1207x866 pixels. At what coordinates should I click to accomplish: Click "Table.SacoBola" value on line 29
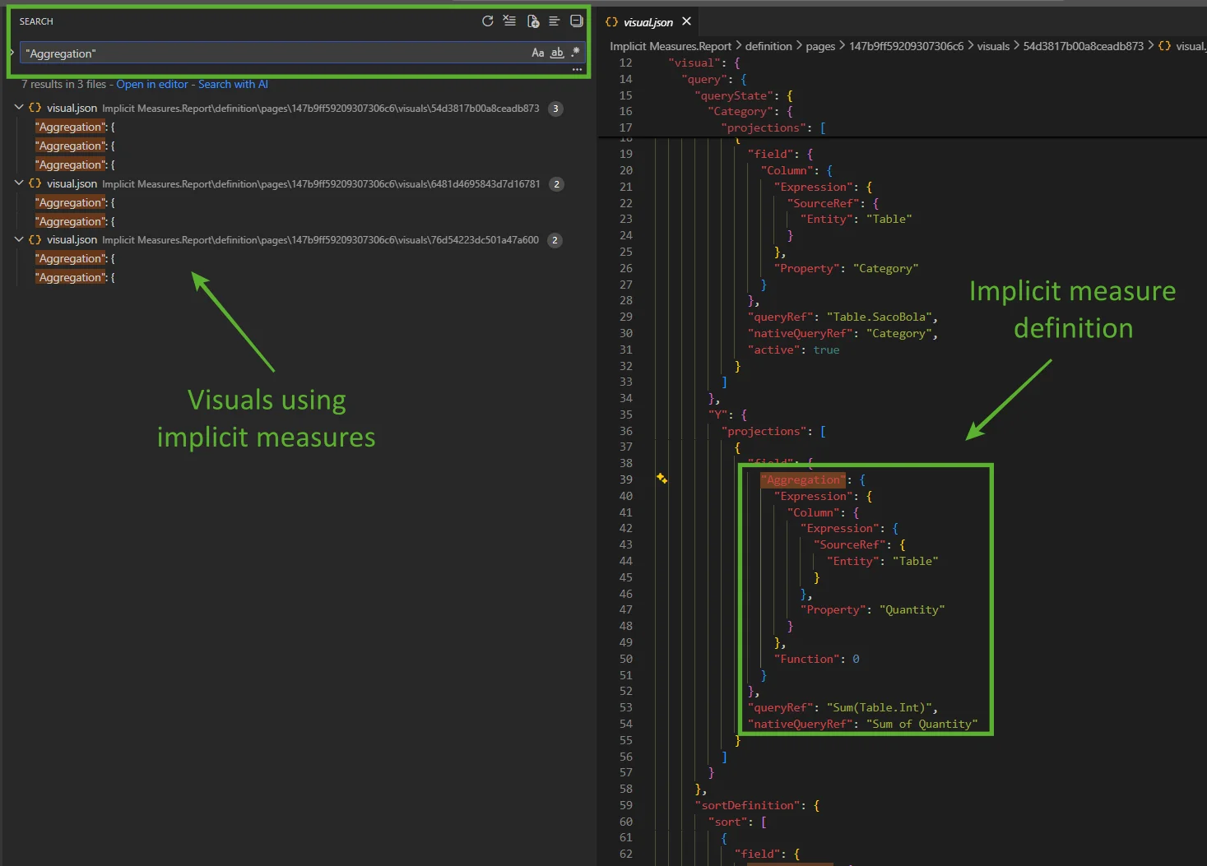tap(879, 317)
